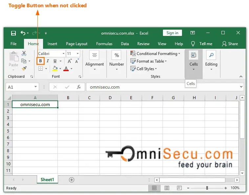Open the Calibri font name dropdown
The width and height of the screenshot is (249, 195).
click(x=63, y=53)
